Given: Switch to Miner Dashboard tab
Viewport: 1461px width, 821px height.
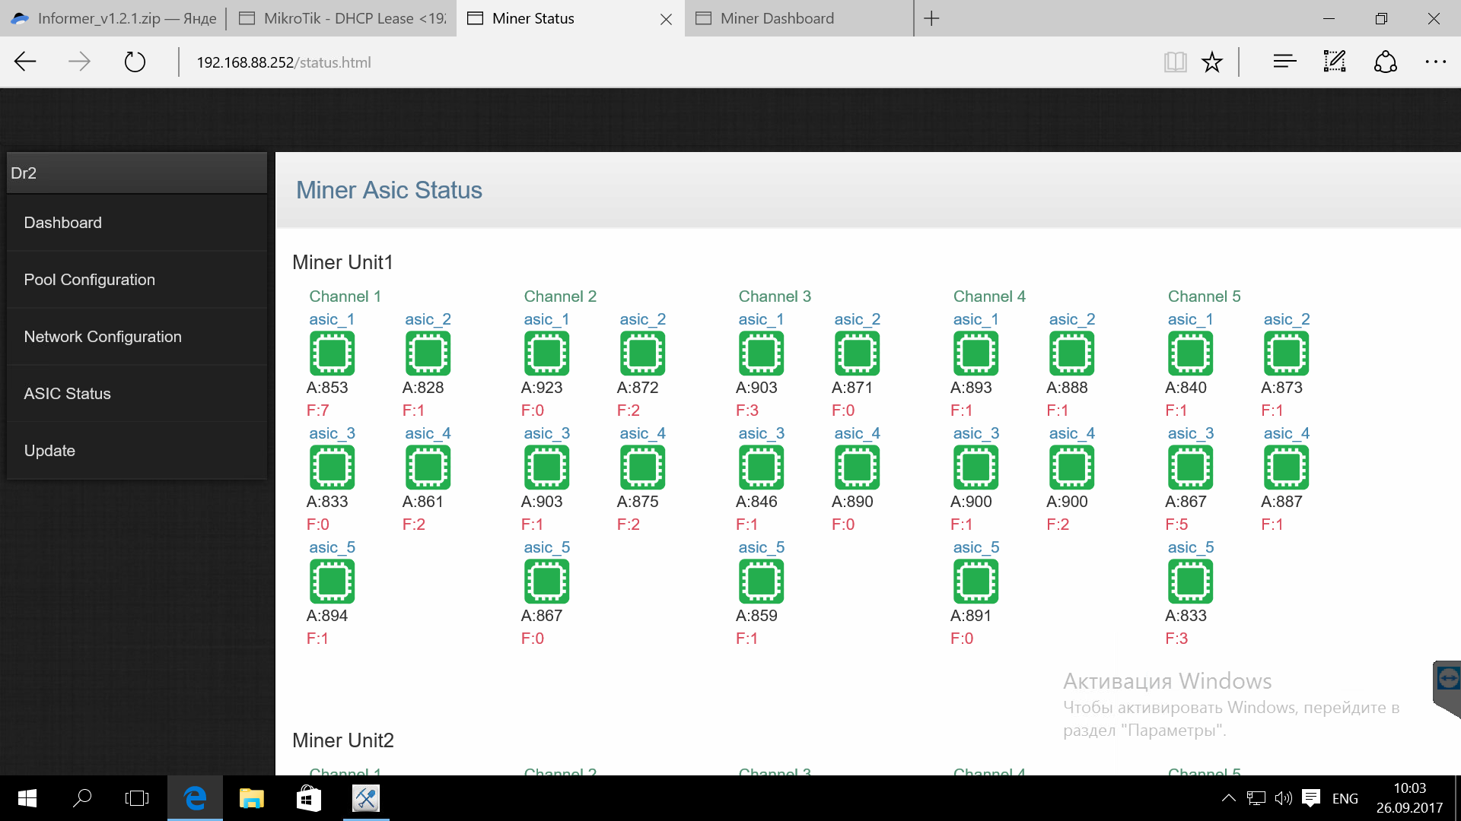Looking at the screenshot, I should coord(776,18).
